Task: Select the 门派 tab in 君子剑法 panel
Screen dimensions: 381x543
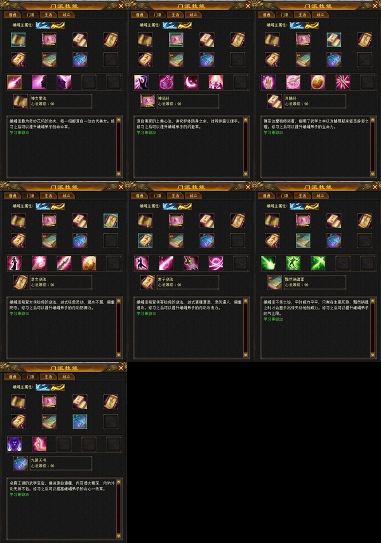Action: pyautogui.click(x=157, y=196)
